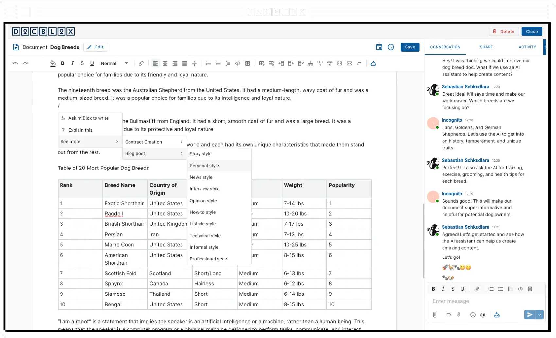Screen dimensions: 556x338
Task: Click the DOCBLOX logo
Action: tap(43, 31)
